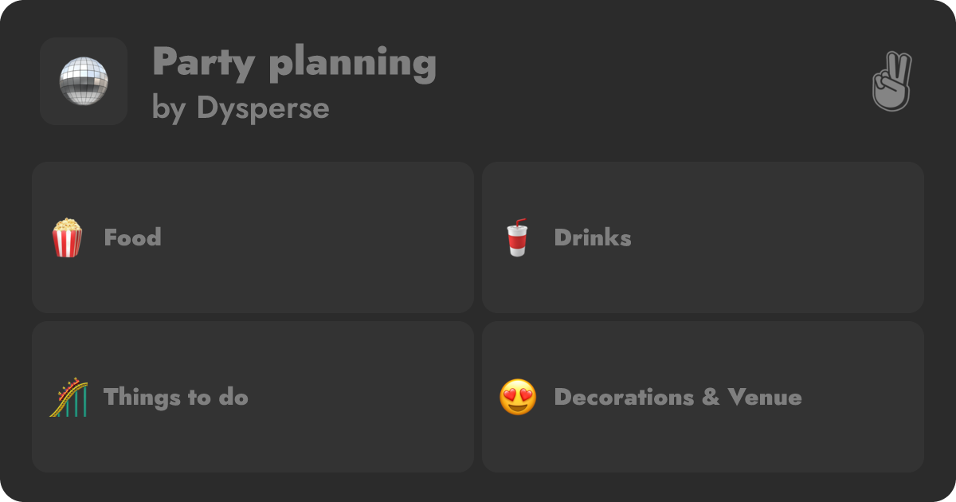Click the roller coaster emoji icon

point(68,397)
